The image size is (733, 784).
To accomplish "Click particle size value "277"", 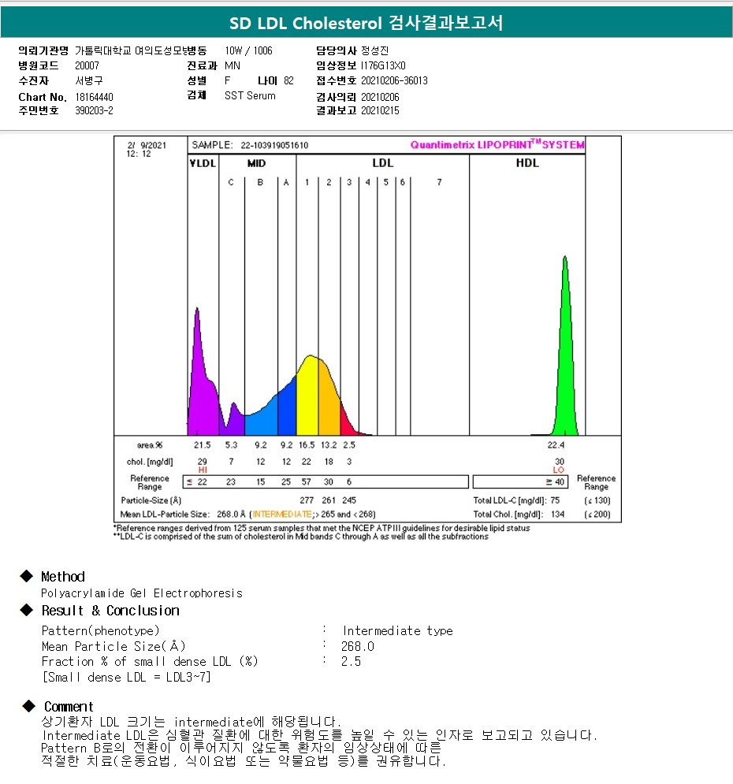I will [307, 500].
